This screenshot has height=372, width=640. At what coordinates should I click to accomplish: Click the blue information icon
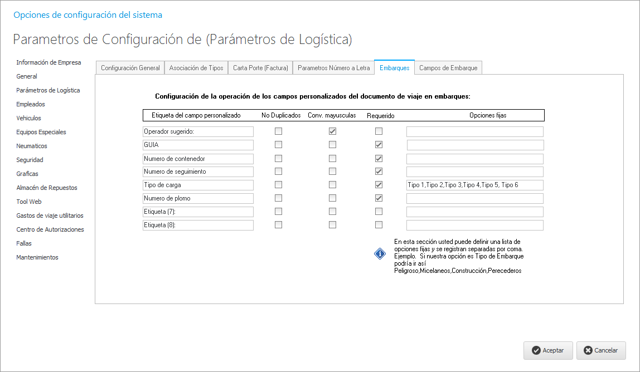[380, 253]
